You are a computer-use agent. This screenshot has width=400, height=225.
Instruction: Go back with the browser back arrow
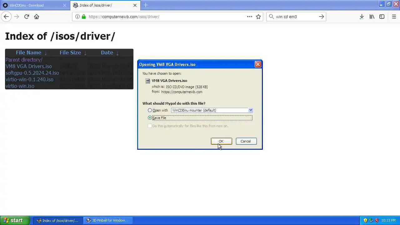(x=6, y=17)
